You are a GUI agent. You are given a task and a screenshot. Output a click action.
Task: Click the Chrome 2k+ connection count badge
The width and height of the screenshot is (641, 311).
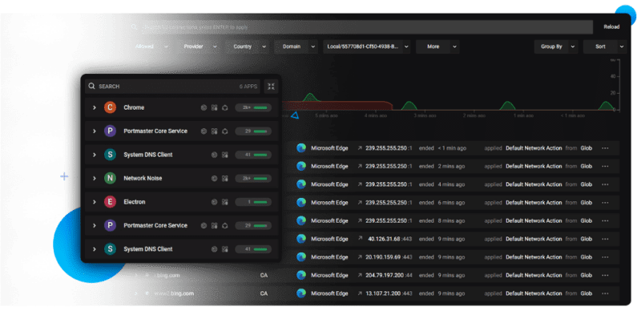[253, 107]
